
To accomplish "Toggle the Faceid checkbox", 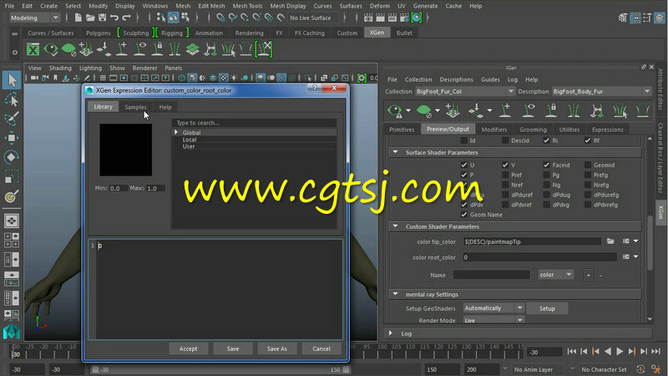I will 547,165.
